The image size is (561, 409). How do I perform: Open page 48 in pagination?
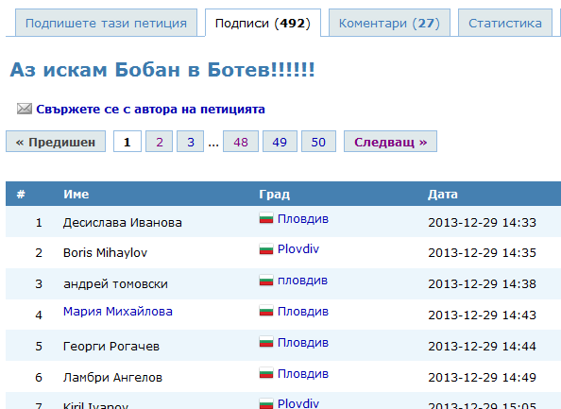click(241, 142)
